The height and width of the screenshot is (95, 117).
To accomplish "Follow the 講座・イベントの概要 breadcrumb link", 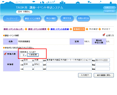I will pyautogui.click(x=37, y=29).
